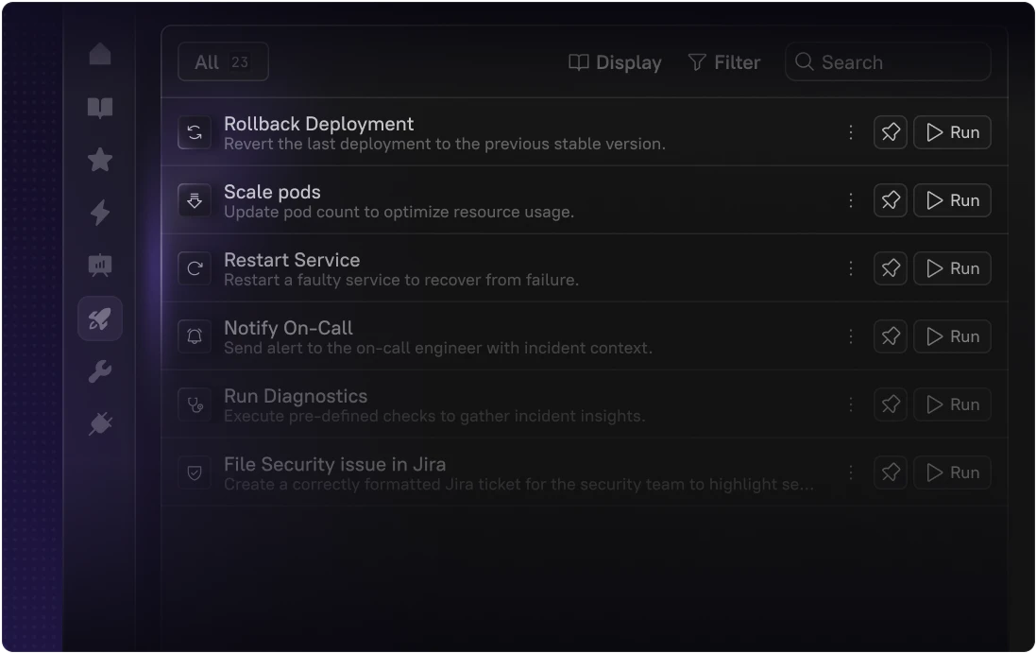
Task: Select the star favorites sidebar icon
Action: pos(100,160)
